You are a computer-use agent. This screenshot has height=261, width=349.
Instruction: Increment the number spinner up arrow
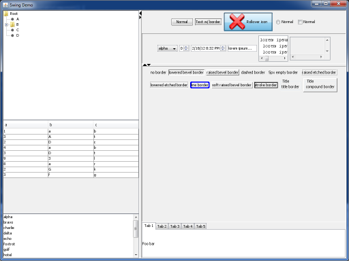click(x=186, y=47)
